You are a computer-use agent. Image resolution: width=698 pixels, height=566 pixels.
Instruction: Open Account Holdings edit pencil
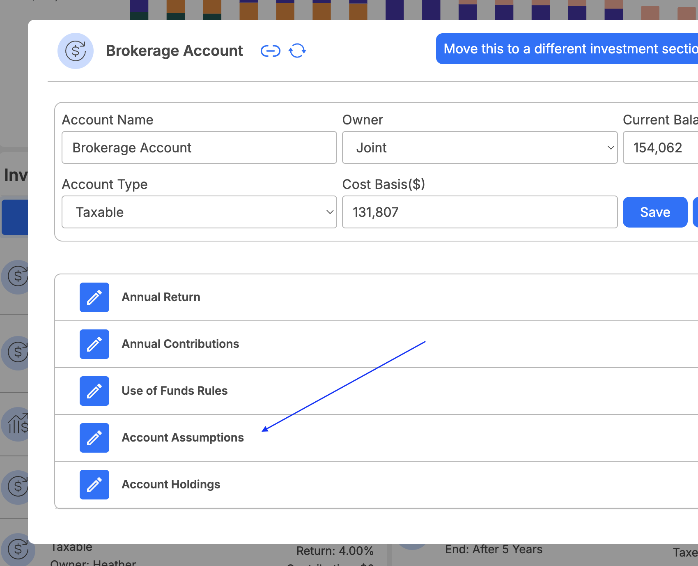[94, 485]
